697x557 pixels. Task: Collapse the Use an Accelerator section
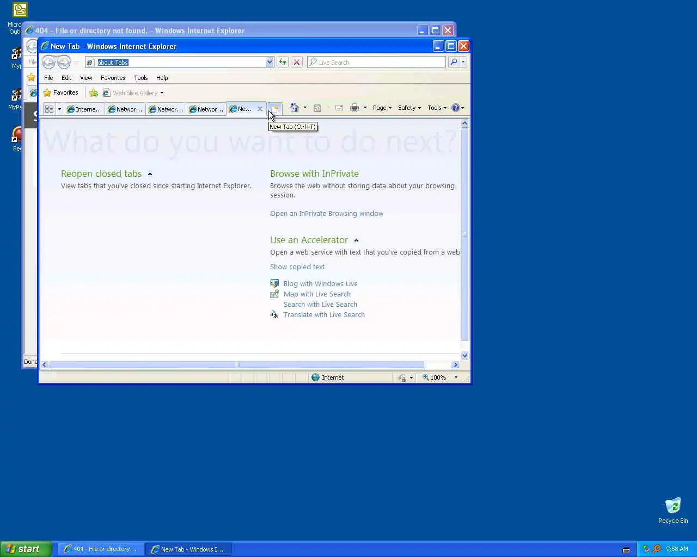[356, 240]
